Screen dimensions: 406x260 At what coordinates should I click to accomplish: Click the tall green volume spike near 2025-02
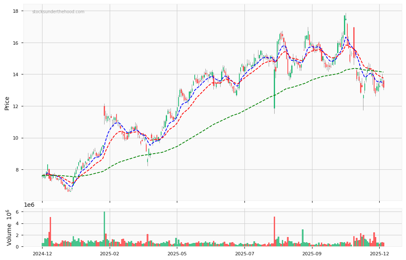click(x=105, y=228)
